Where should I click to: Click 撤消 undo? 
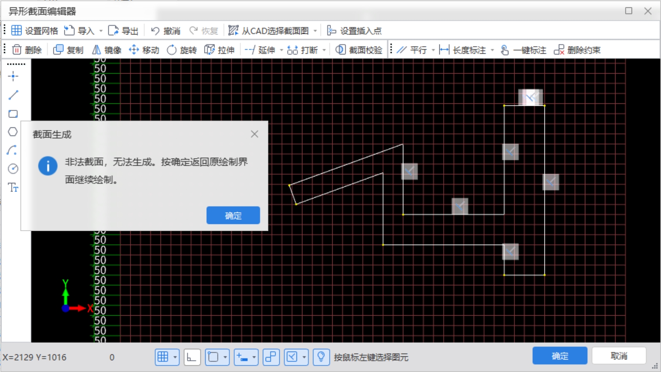[166, 31]
